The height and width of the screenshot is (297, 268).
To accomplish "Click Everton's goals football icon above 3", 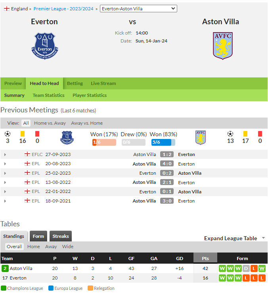I will (x=8, y=134).
